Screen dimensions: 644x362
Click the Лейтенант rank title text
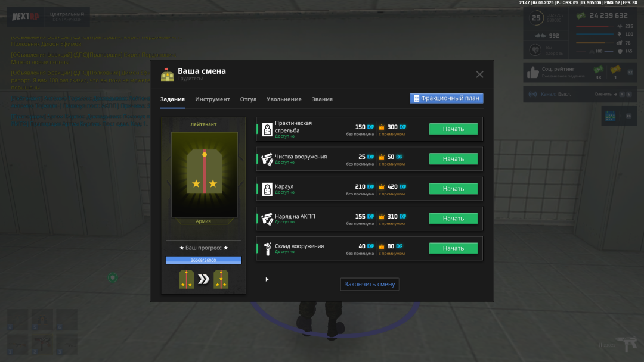click(203, 124)
